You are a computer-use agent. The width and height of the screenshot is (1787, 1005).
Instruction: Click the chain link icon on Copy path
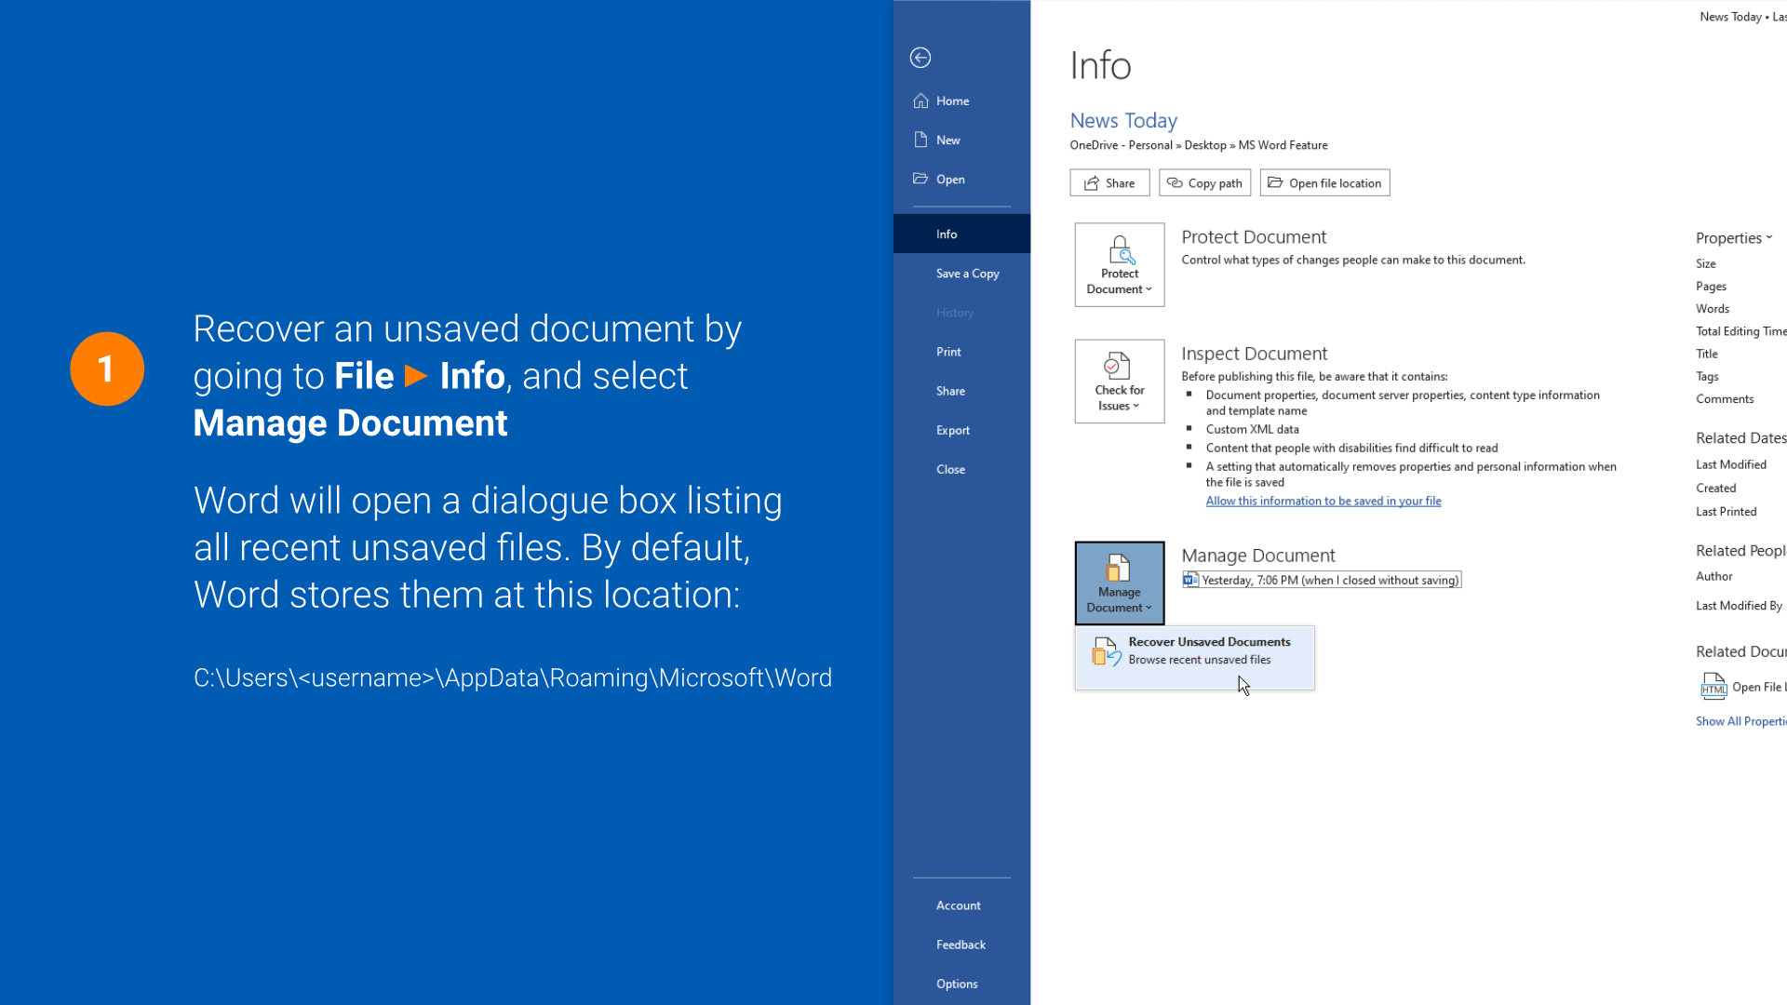click(1175, 182)
